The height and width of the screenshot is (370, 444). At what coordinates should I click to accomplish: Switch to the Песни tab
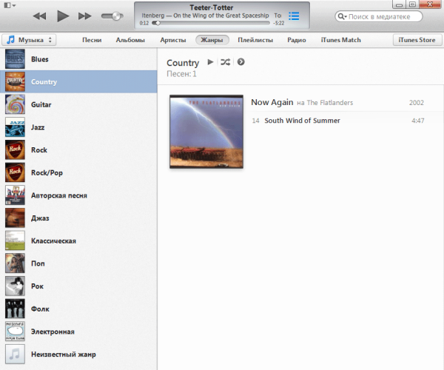[92, 40]
